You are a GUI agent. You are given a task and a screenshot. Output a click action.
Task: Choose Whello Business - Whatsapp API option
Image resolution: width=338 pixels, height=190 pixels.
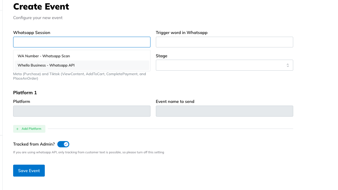(x=46, y=65)
